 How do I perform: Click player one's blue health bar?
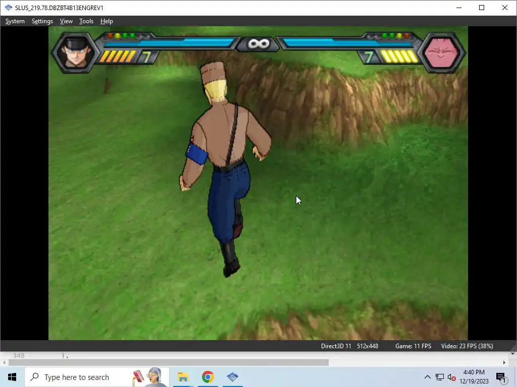tap(170, 43)
